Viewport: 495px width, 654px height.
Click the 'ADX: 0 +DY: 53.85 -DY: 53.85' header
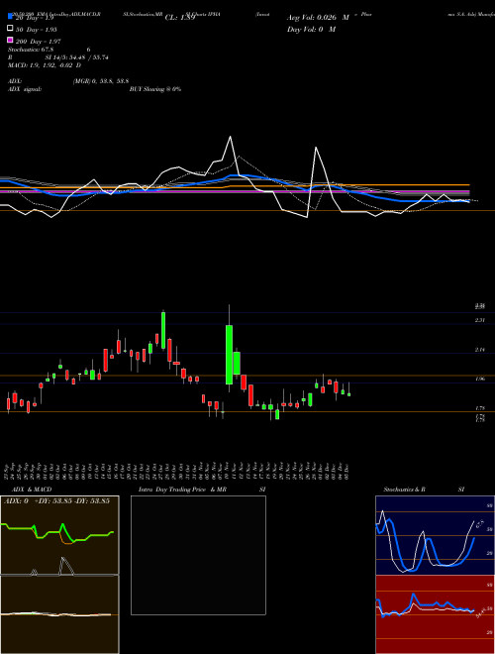click(56, 500)
